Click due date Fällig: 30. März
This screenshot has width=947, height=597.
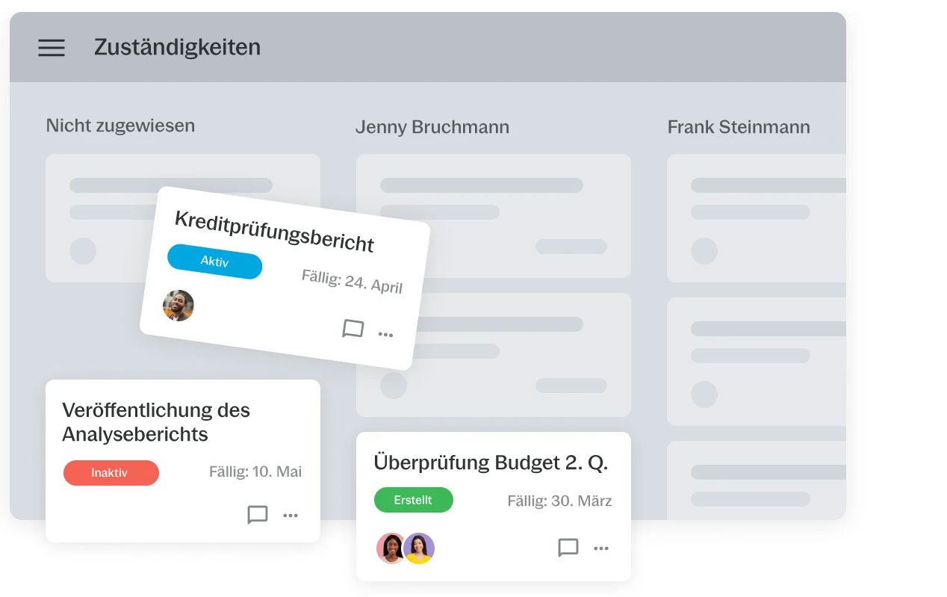coord(559,501)
